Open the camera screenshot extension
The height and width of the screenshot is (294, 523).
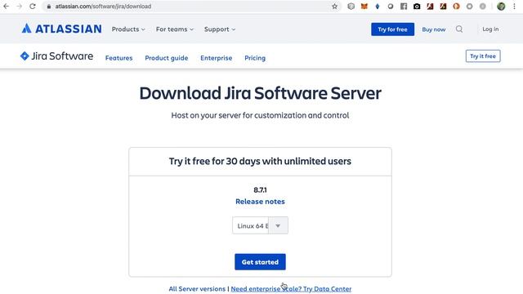click(417, 7)
